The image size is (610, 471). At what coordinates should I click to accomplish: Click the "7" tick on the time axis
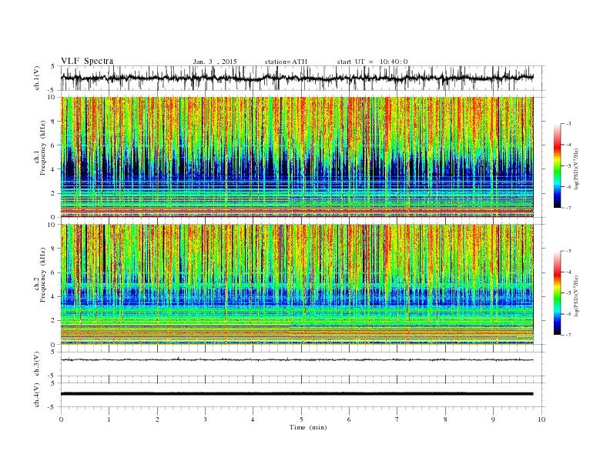click(397, 419)
